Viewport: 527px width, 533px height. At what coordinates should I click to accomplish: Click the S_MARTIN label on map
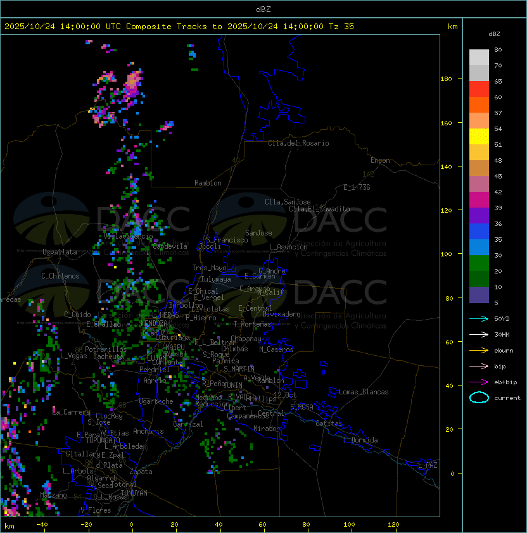[239, 368]
